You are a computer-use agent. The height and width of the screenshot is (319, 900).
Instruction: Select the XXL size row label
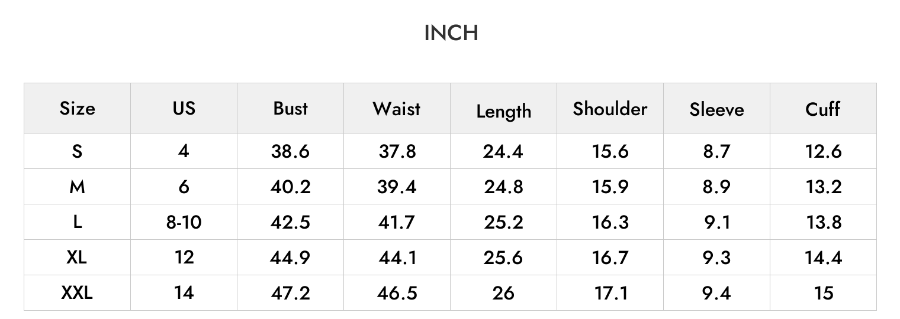pyautogui.click(x=77, y=292)
